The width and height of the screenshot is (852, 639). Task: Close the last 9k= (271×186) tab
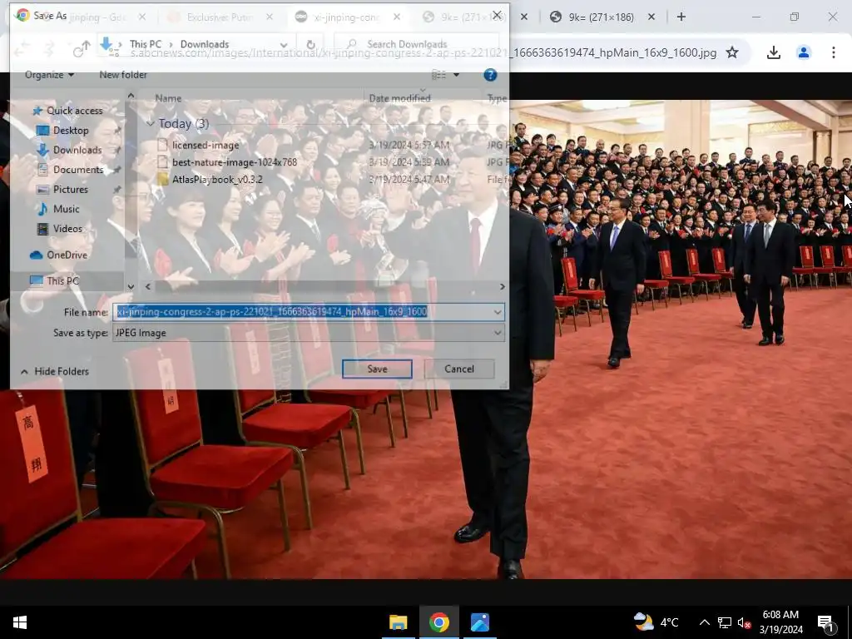(x=651, y=17)
